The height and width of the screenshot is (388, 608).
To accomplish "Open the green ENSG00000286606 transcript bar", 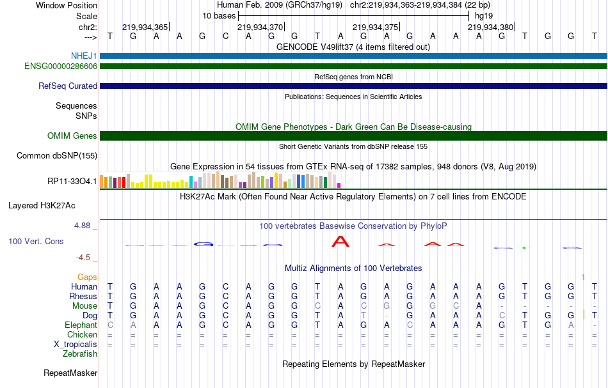I will pos(354,66).
